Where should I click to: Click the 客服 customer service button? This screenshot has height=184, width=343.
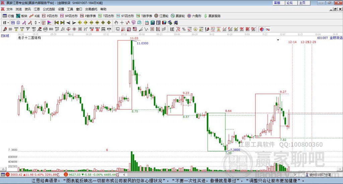pyautogui.click(x=278, y=3)
